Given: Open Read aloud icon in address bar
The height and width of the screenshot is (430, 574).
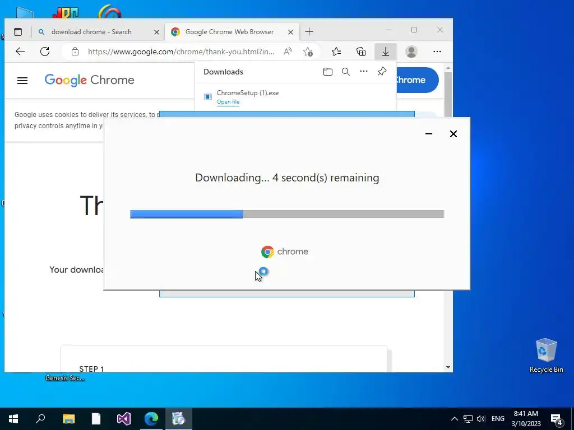Looking at the screenshot, I should tap(288, 52).
